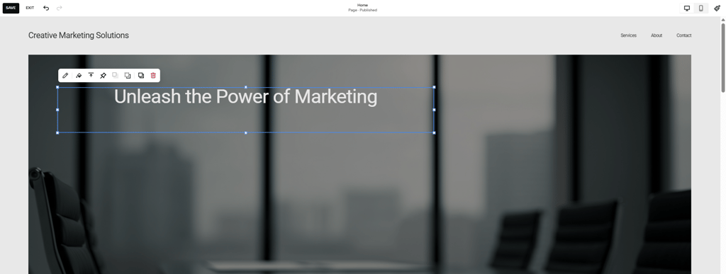Save the page changes

pos(11,8)
